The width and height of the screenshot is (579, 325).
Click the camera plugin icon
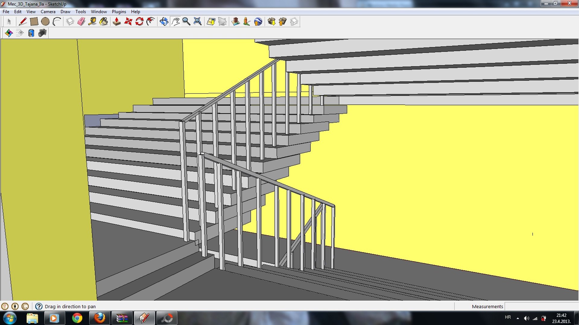42,33
